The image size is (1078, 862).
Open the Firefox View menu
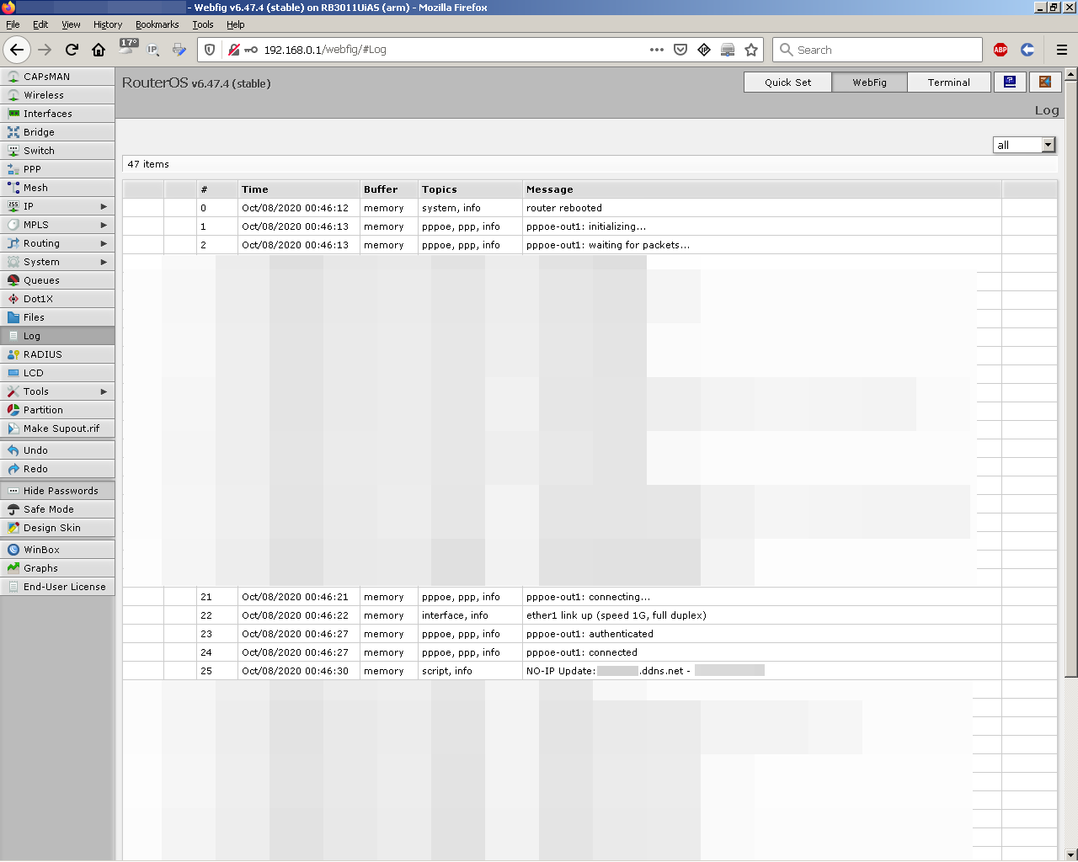coord(71,24)
